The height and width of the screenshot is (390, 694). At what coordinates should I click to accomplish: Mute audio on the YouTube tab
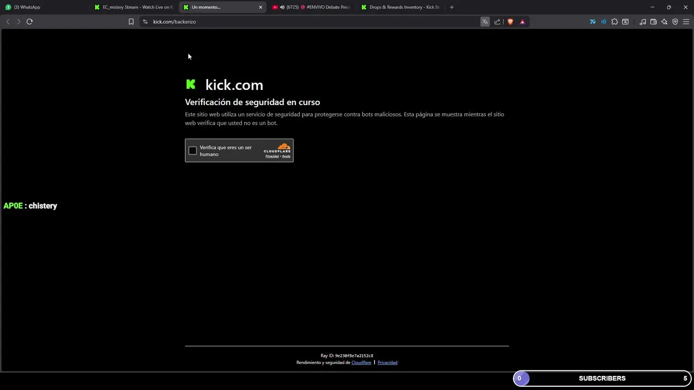pos(282,7)
